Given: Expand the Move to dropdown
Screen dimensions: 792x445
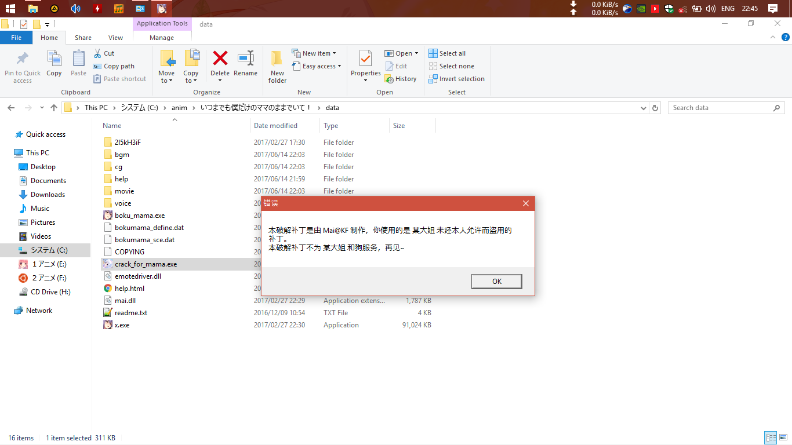Looking at the screenshot, I should click(x=166, y=81).
